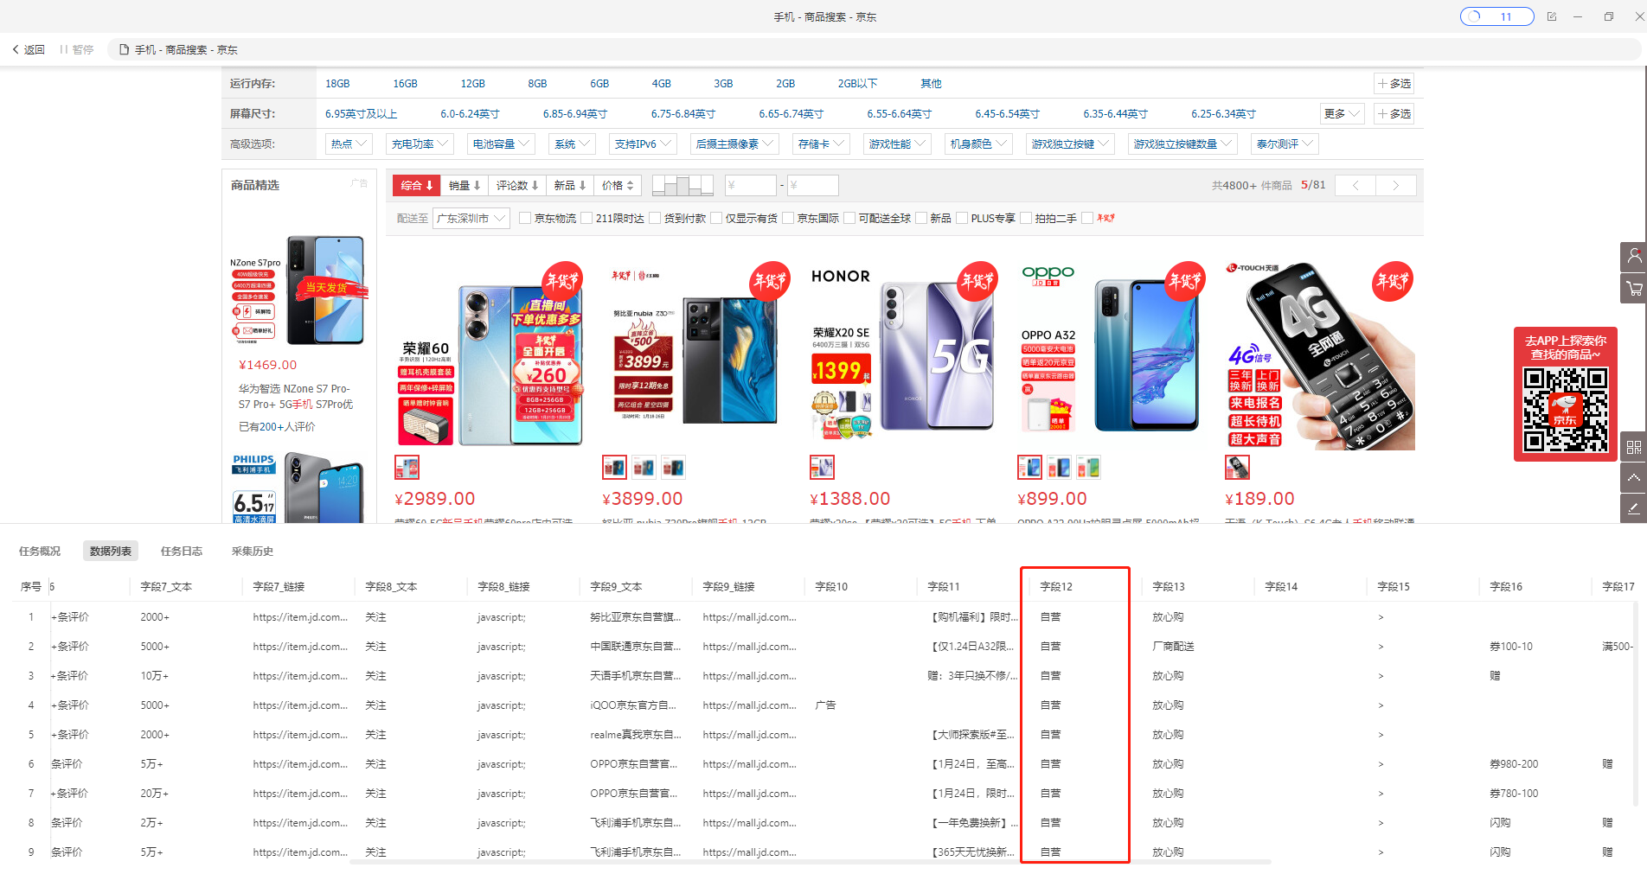Viewport: 1647px width, 874px height.
Task: Open the OPPO A32 product image
Action: point(1112,354)
